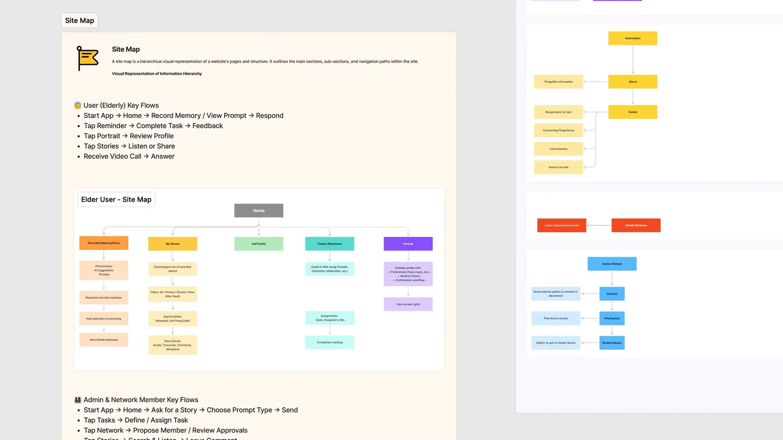The width and height of the screenshot is (783, 440).
Task: Click 'Health & Well-being Prompts' box
Action: pyautogui.click(x=330, y=269)
